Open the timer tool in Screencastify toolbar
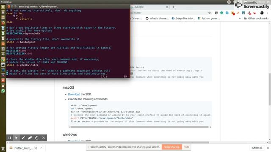271x152 pixels. point(37,138)
